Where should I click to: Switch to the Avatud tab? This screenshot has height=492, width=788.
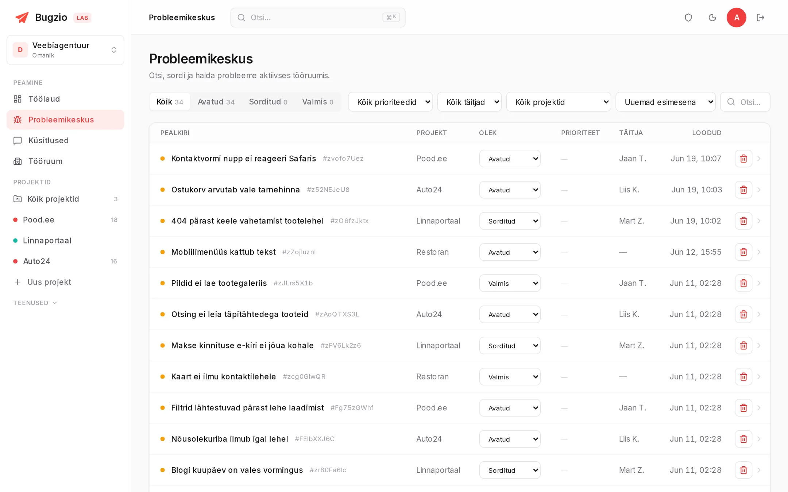tap(216, 102)
